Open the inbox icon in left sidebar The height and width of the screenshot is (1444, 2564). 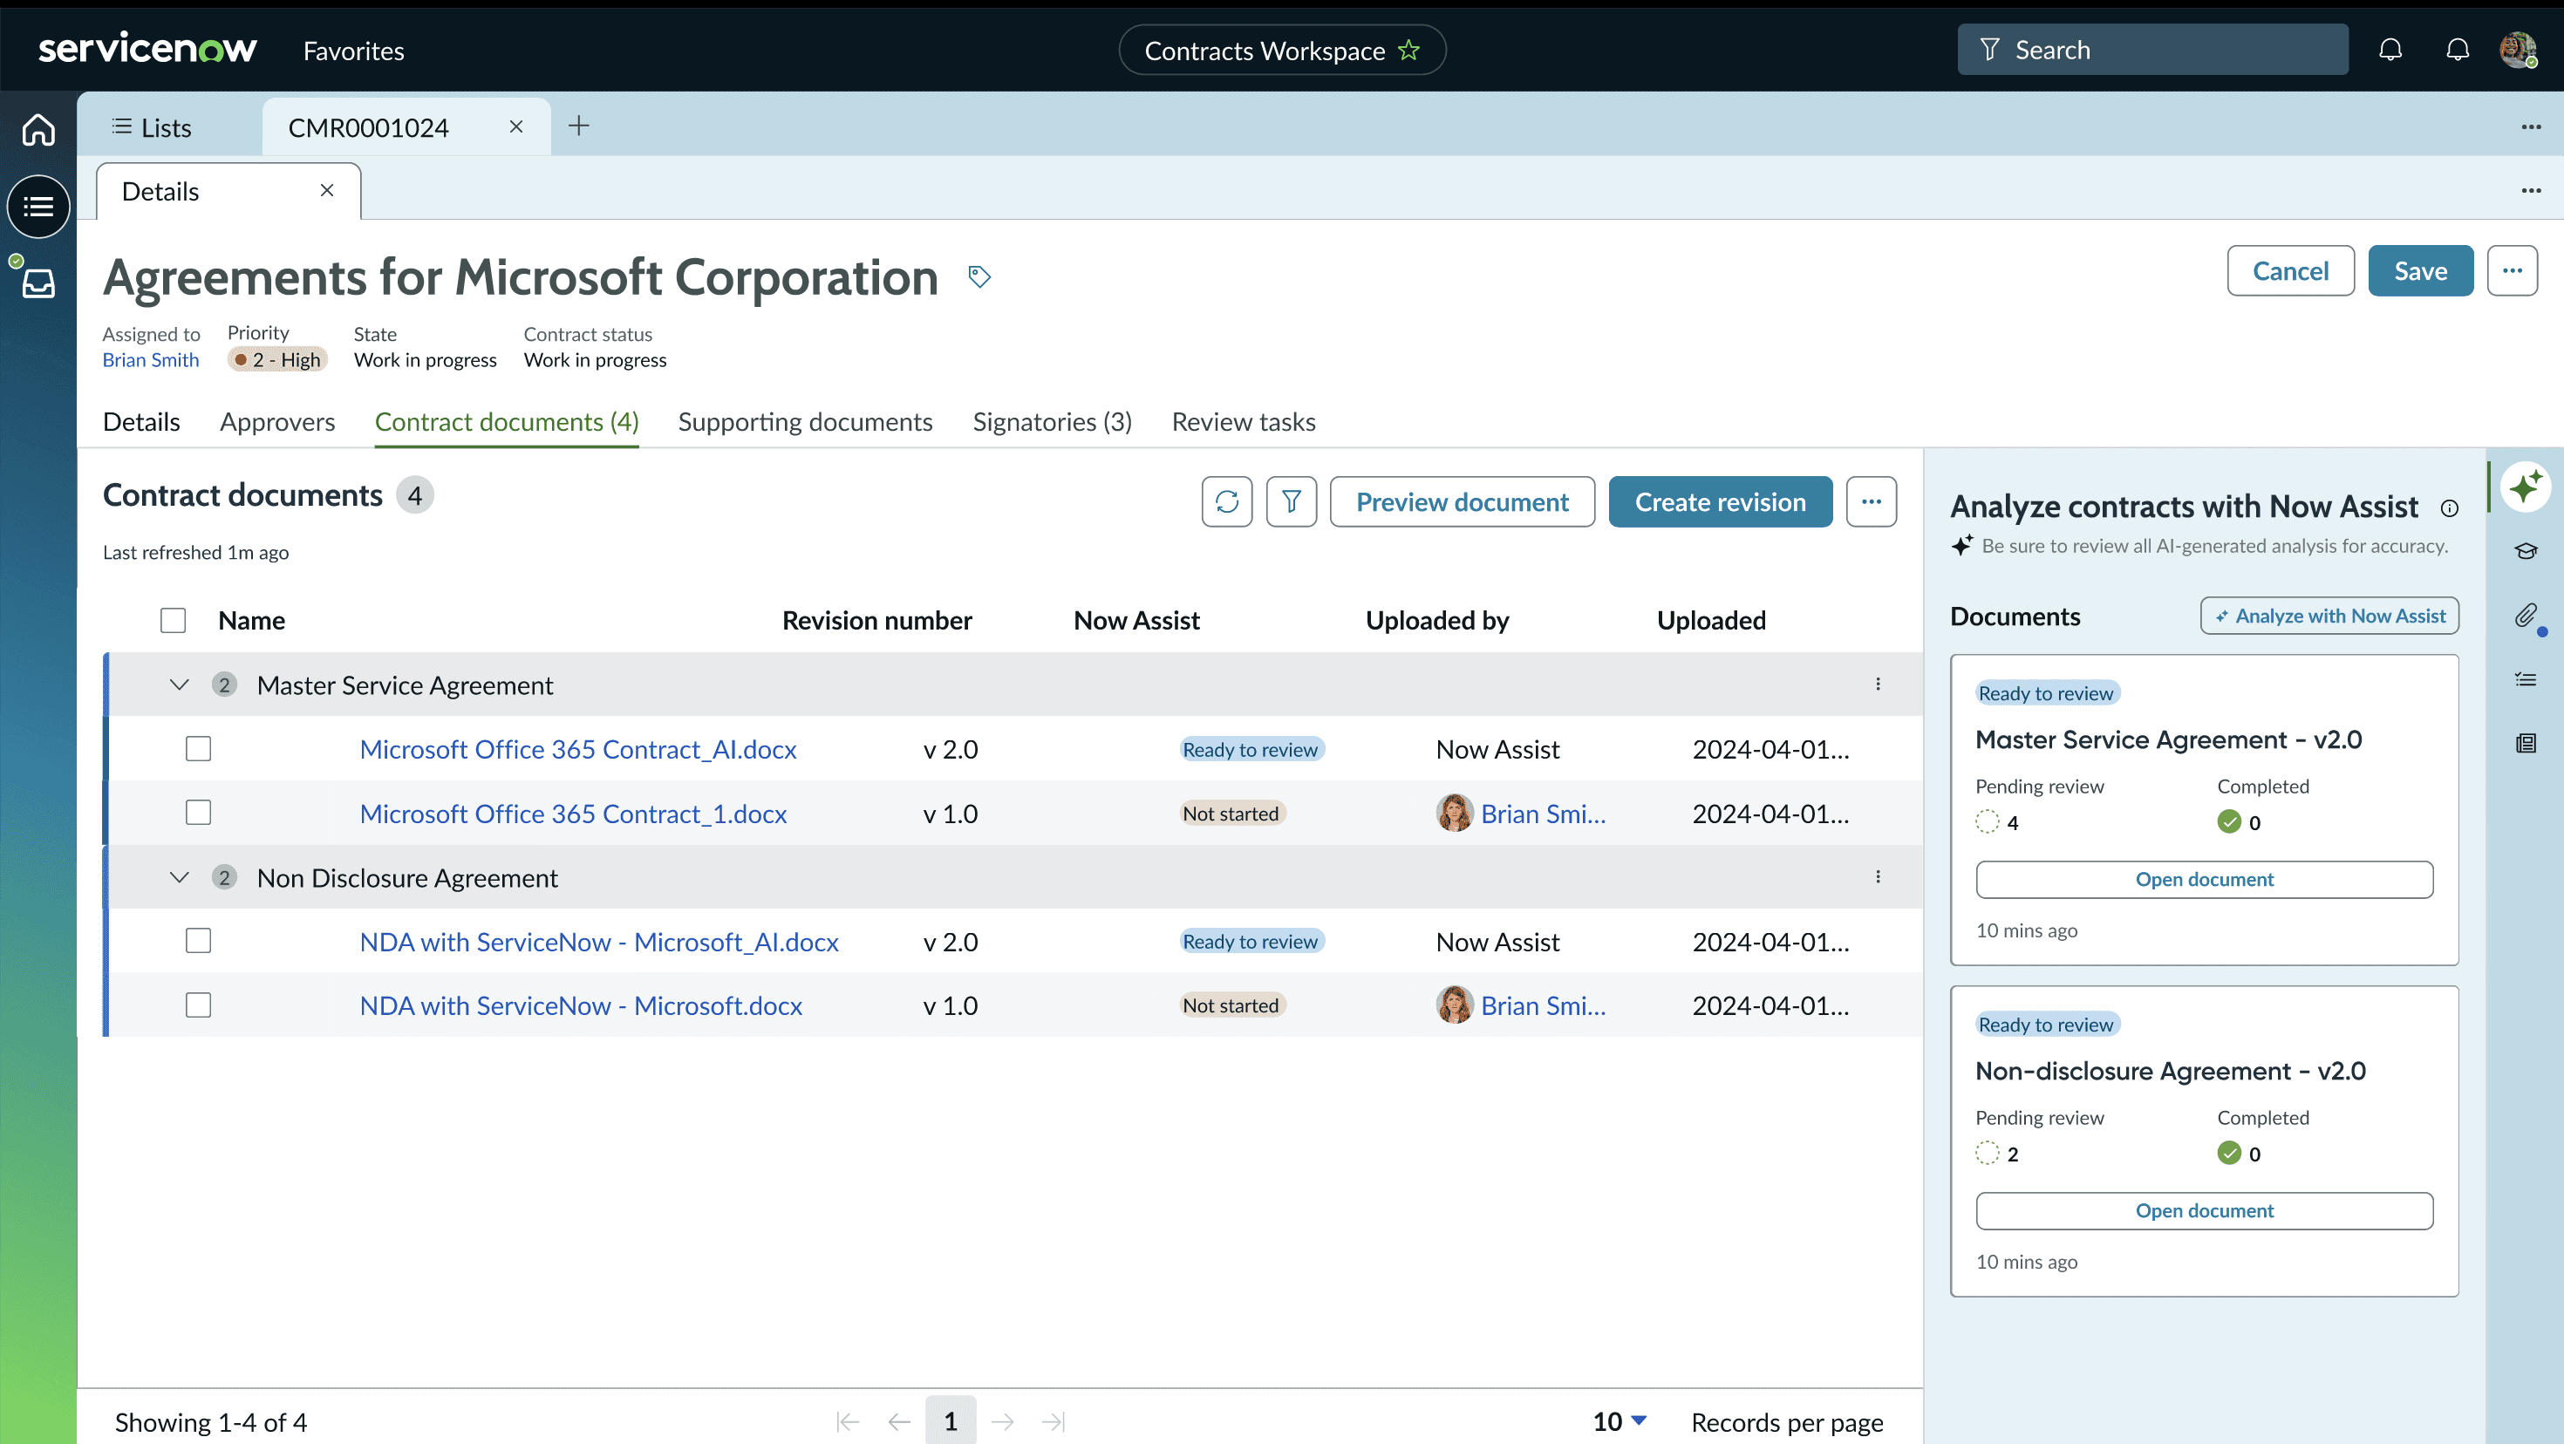[38, 283]
